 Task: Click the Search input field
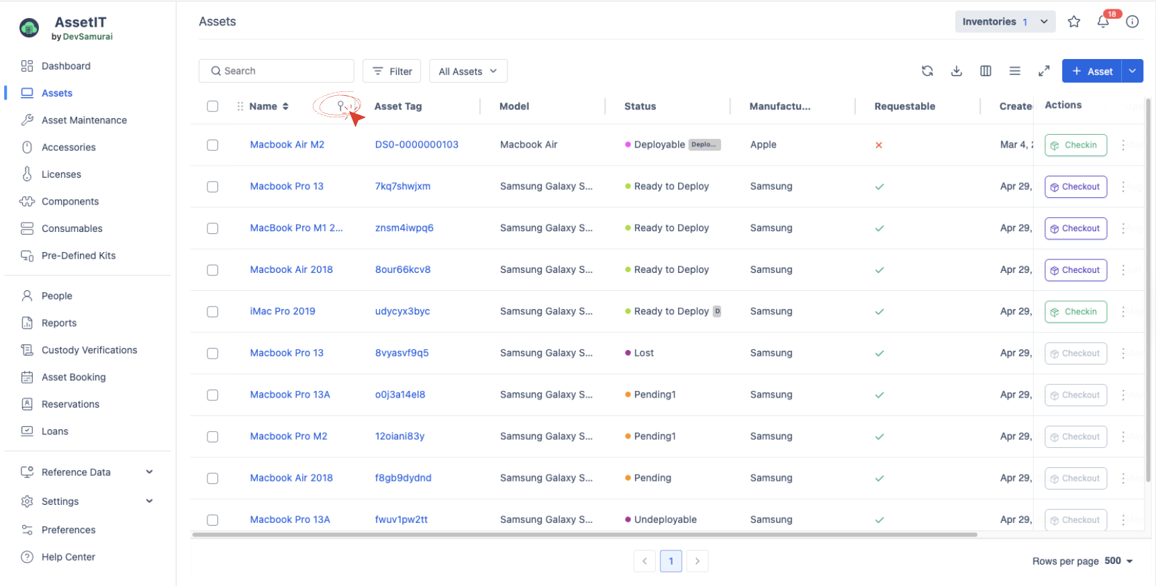277,71
